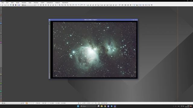Click the Windows taskbar search box

coord(88,106)
